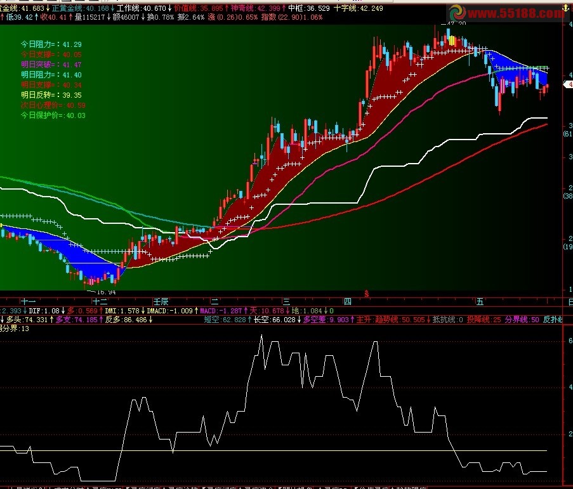Click the 二 month label on time axis
The image size is (573, 489).
(x=215, y=302)
